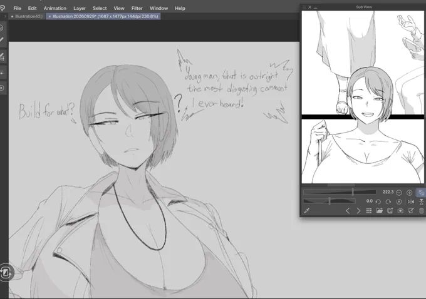Flip Sub View image vertically
This screenshot has height=299, width=426.
[422, 201]
